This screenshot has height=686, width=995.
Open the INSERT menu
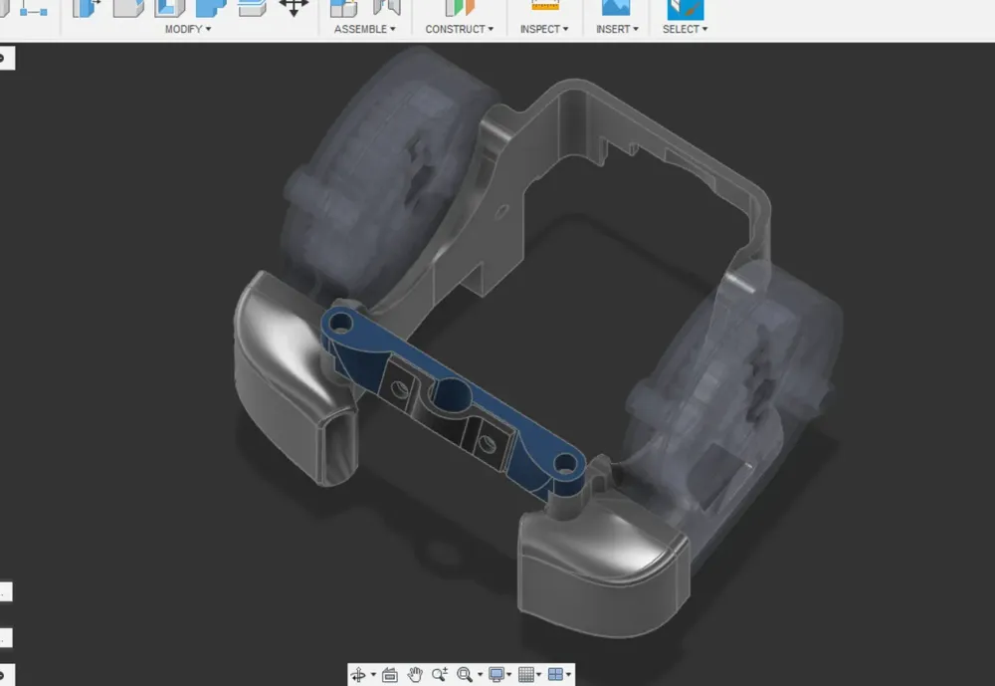pyautogui.click(x=616, y=29)
